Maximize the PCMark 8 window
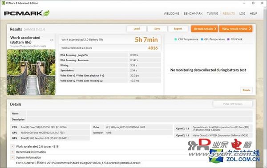 253,3
